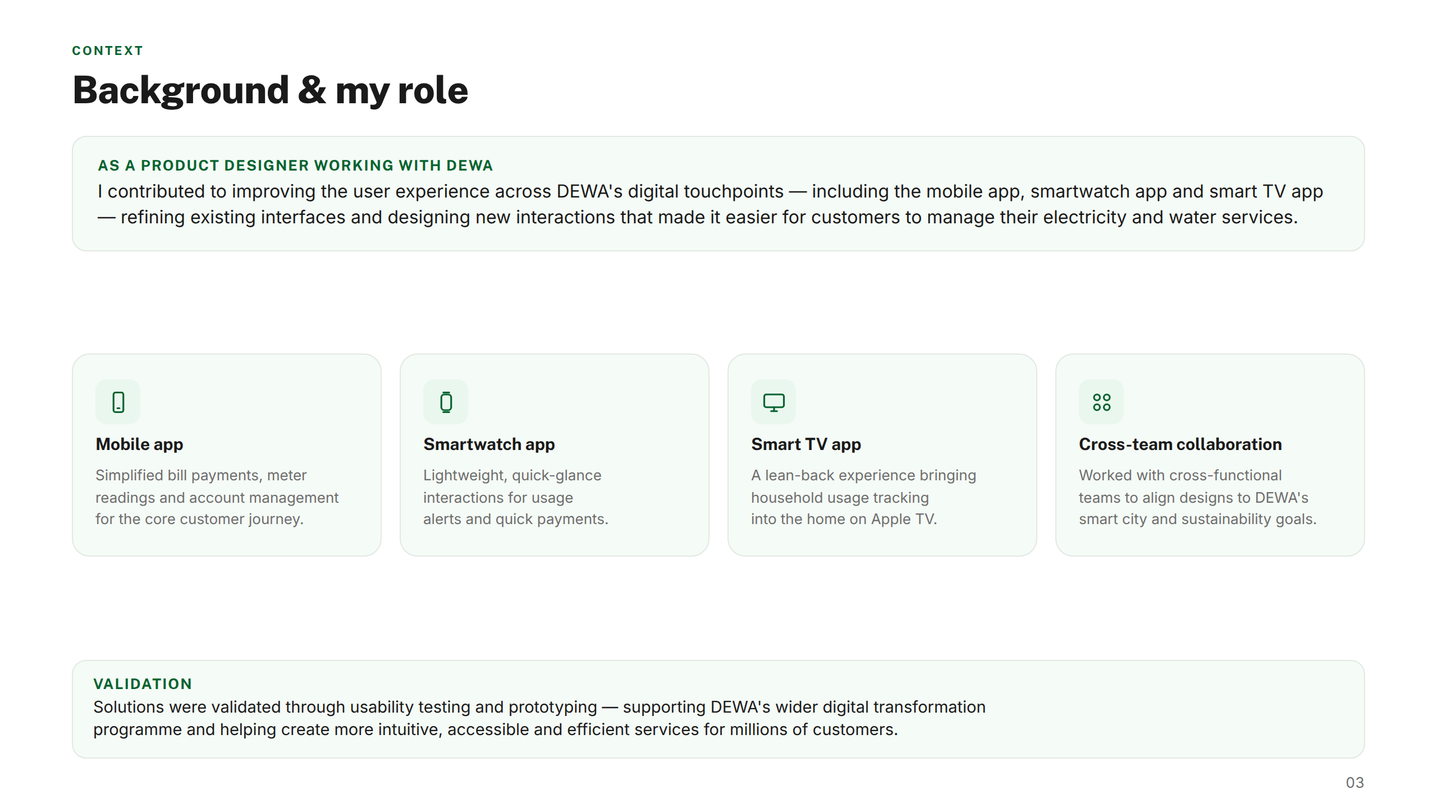The width and height of the screenshot is (1437, 808).
Task: Click 'smart city and sustainability goals.' line
Action: pos(1198,519)
